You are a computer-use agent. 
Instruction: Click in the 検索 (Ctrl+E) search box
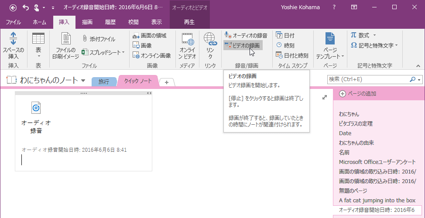(x=368, y=79)
